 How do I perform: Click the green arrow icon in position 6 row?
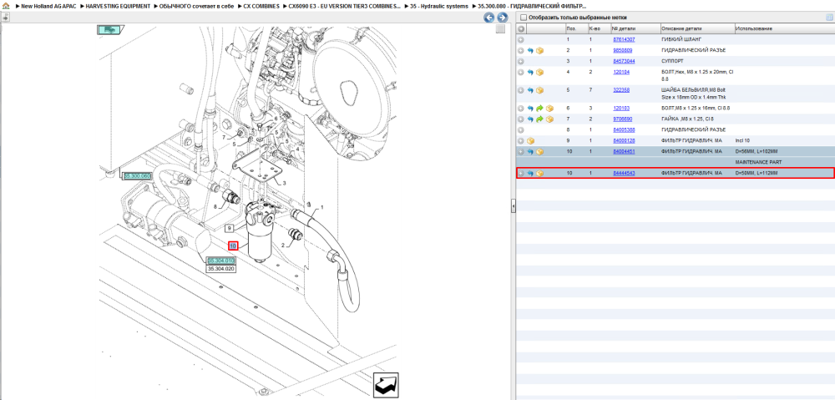[x=540, y=108]
